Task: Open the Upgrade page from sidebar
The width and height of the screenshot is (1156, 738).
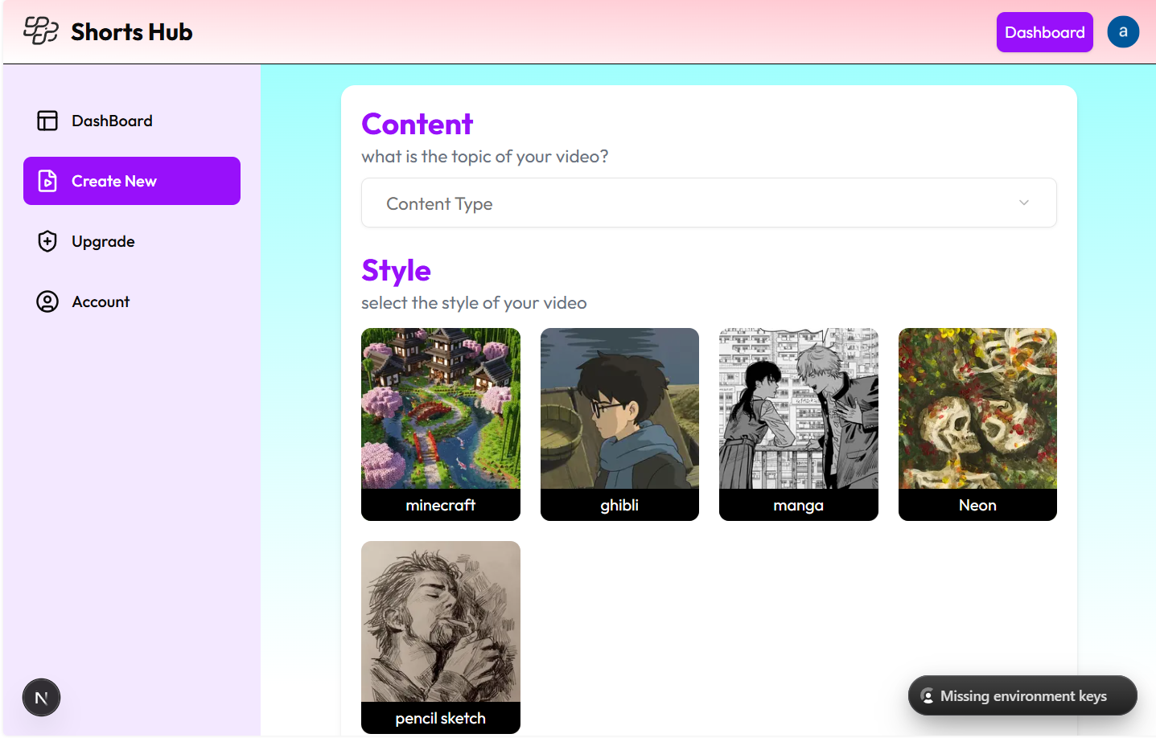Action: [103, 241]
